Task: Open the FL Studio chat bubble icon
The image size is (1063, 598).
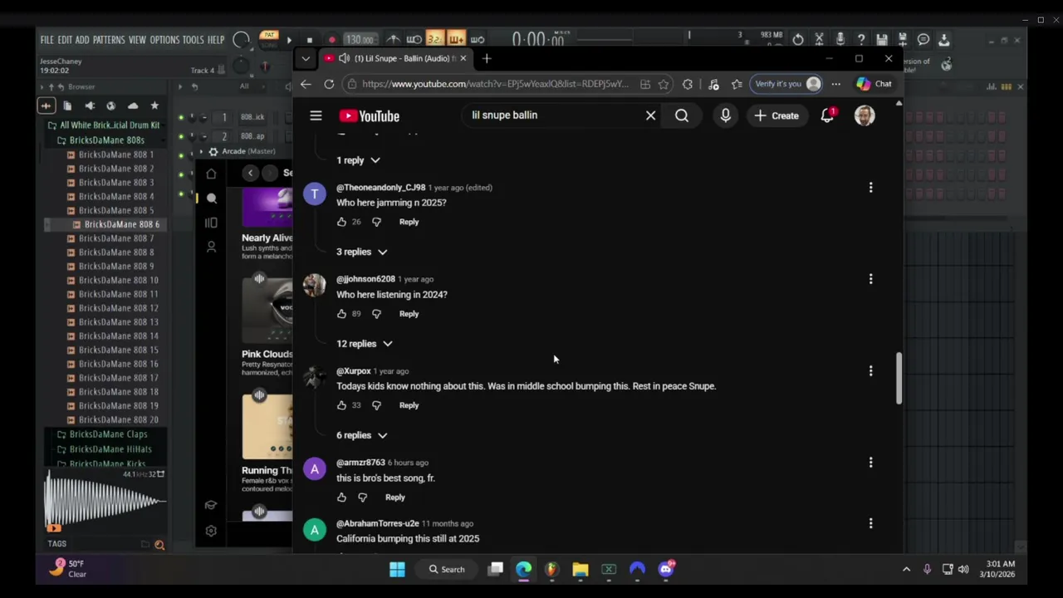Action: (923, 40)
